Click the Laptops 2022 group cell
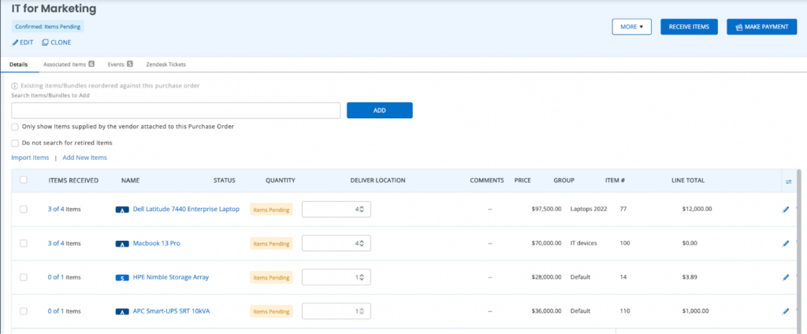This screenshot has width=807, height=334. tap(588, 210)
